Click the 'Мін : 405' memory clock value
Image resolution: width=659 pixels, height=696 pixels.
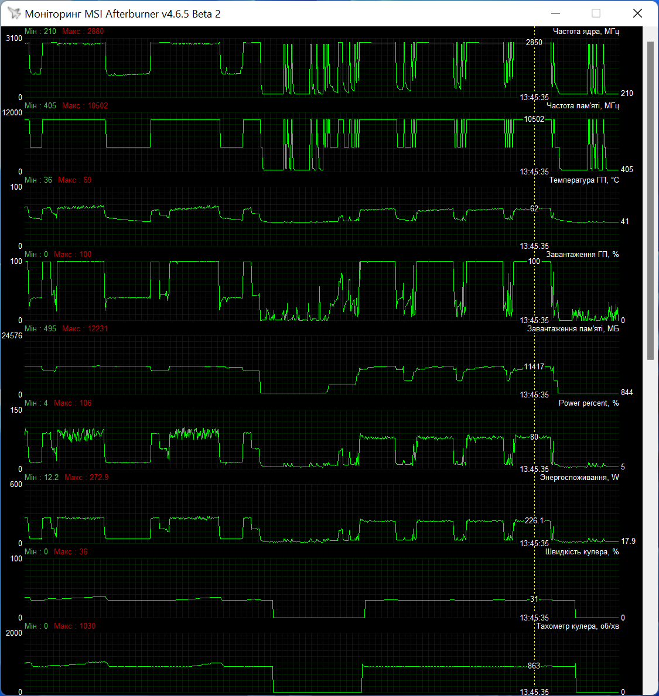(40, 105)
